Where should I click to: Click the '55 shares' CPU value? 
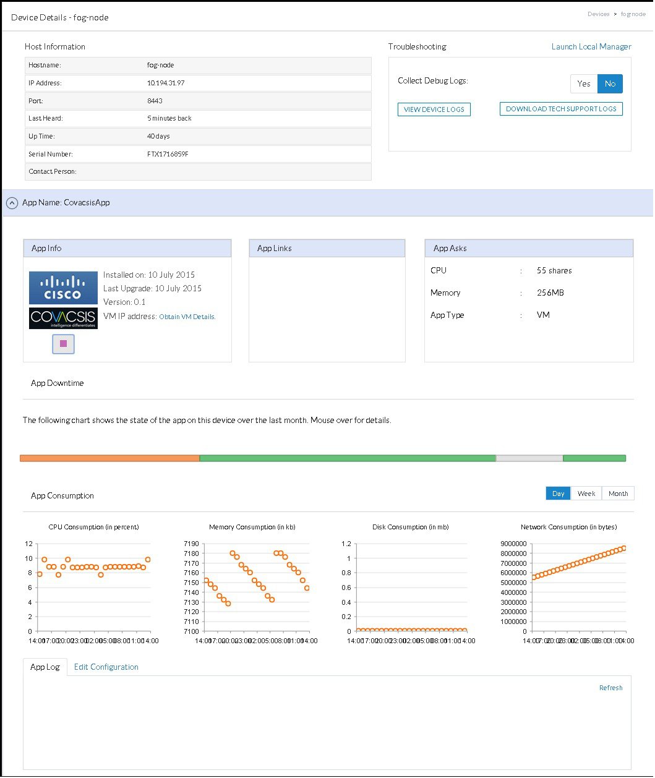(554, 270)
